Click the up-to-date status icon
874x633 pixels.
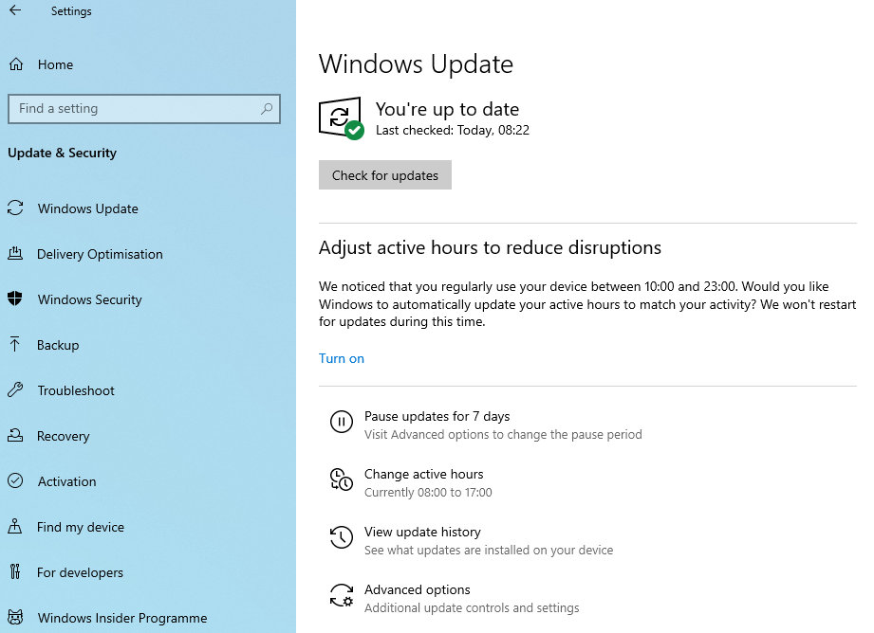[341, 118]
